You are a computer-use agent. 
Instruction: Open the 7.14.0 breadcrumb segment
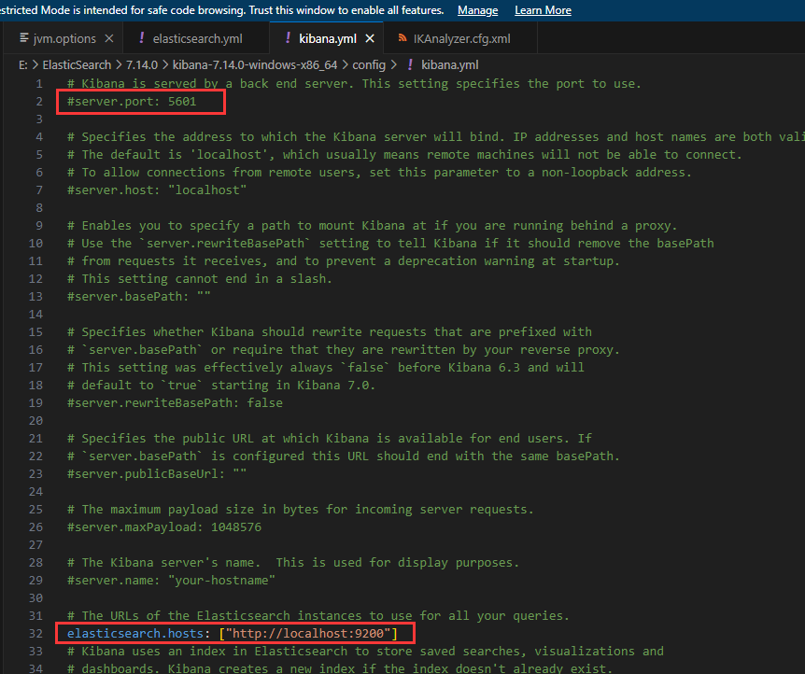point(142,65)
